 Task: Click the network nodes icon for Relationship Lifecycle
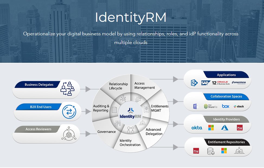coord(123,98)
